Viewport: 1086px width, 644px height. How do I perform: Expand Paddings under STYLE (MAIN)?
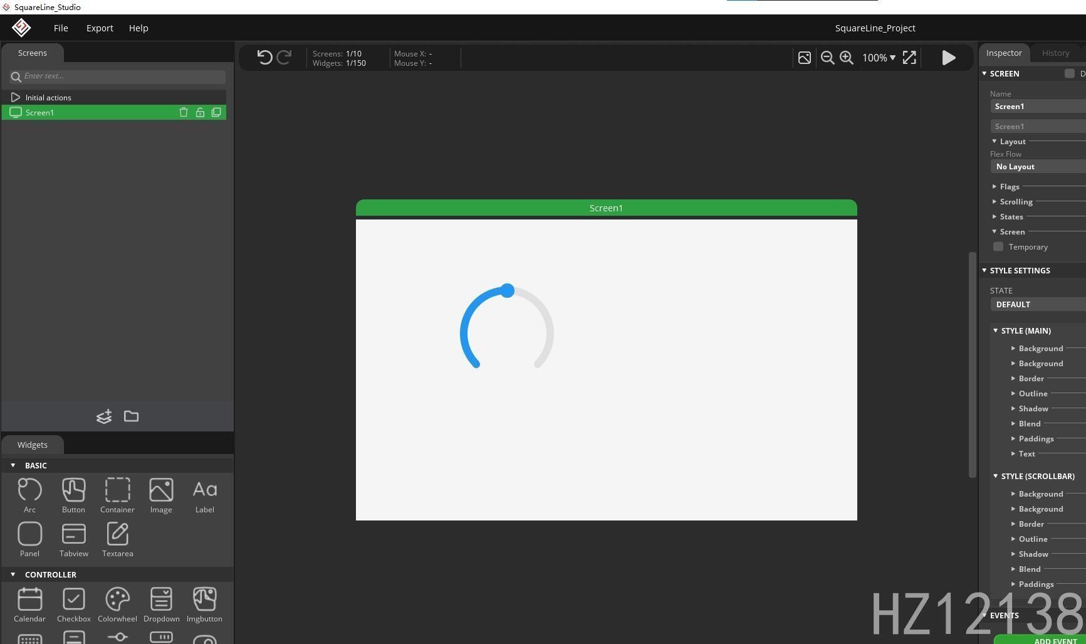[1013, 438]
